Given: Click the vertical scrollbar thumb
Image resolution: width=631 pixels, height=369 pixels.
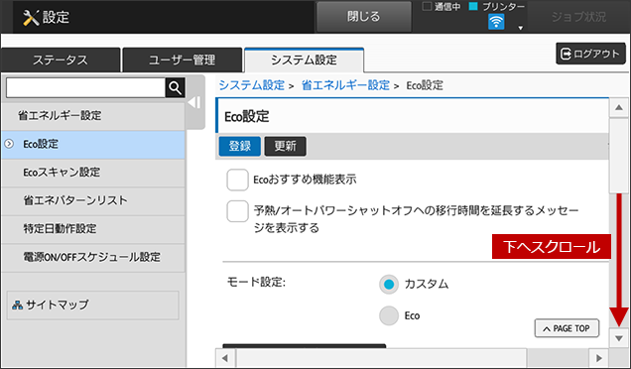Looking at the screenshot, I should click(619, 156).
